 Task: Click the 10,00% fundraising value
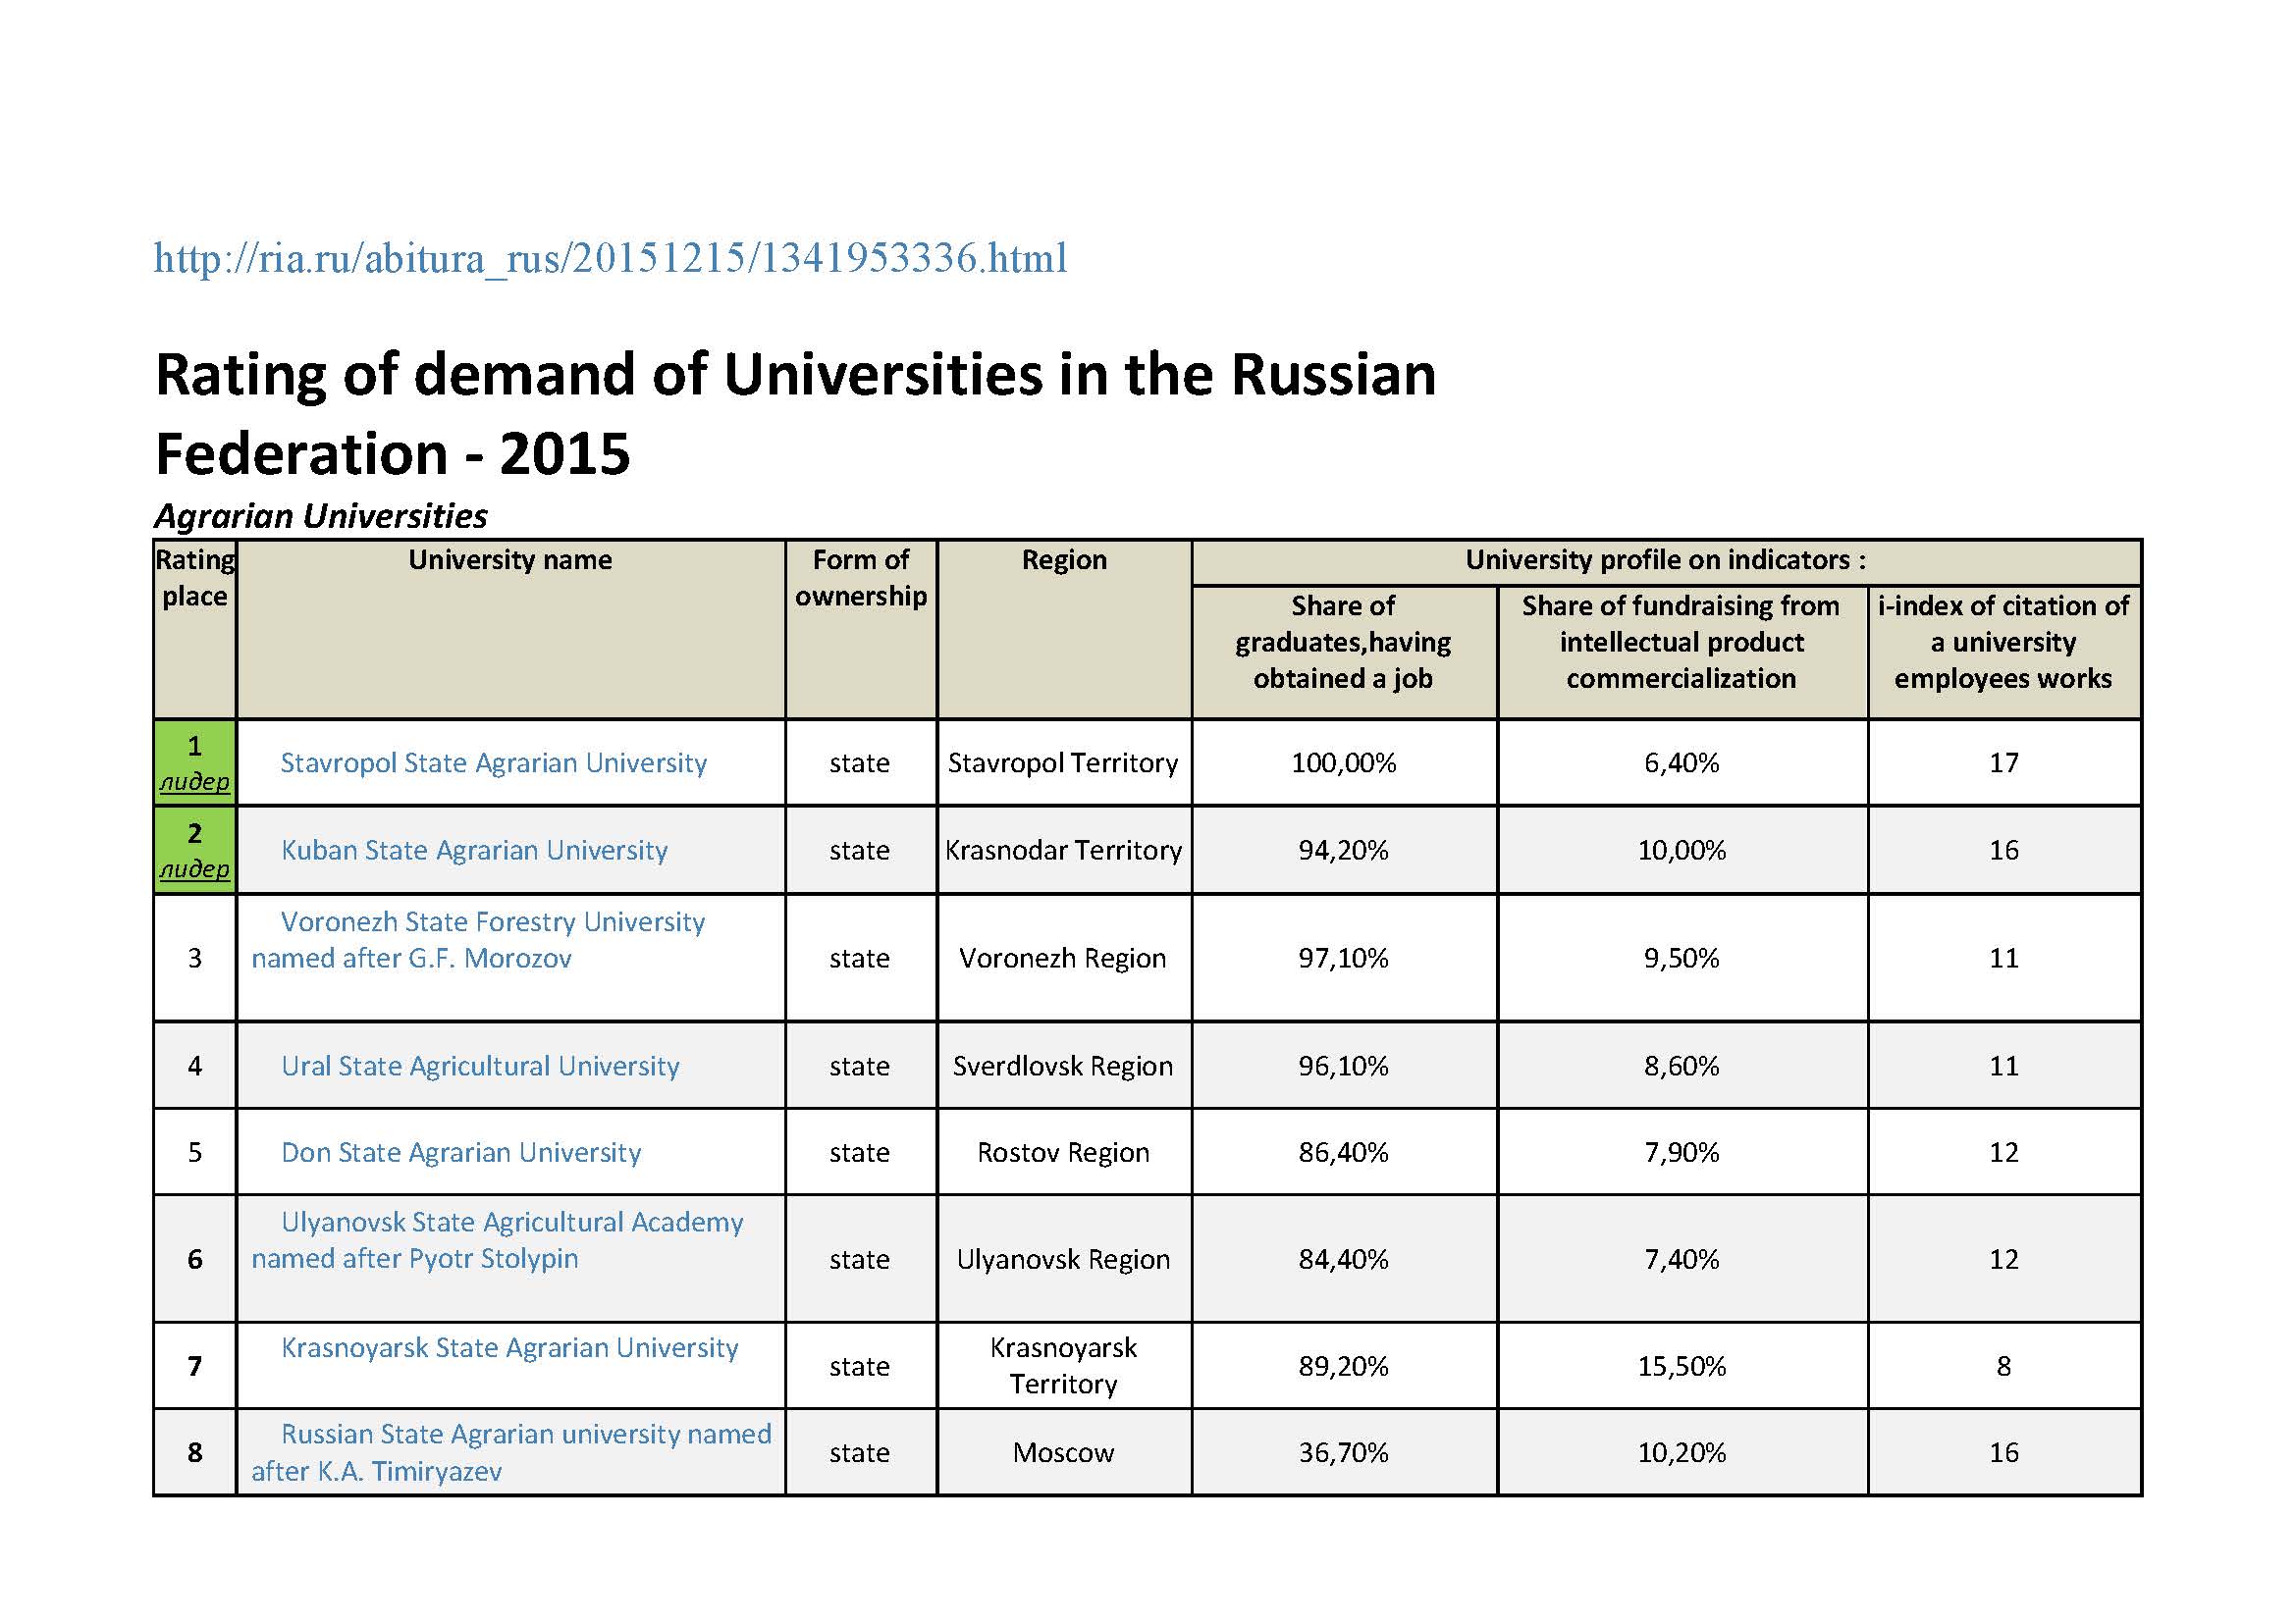point(1682,850)
